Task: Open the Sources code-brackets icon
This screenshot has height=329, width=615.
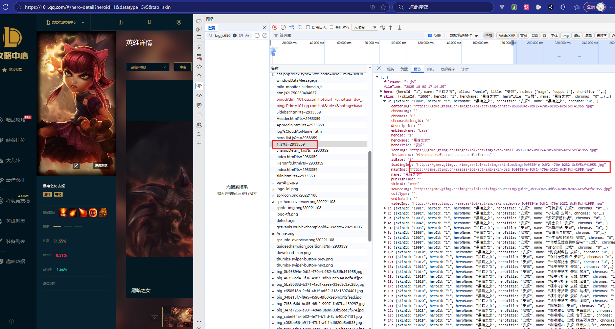Action: click(x=199, y=67)
